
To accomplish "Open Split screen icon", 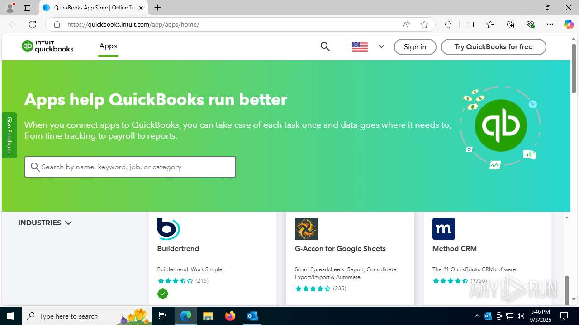I will 470,24.
